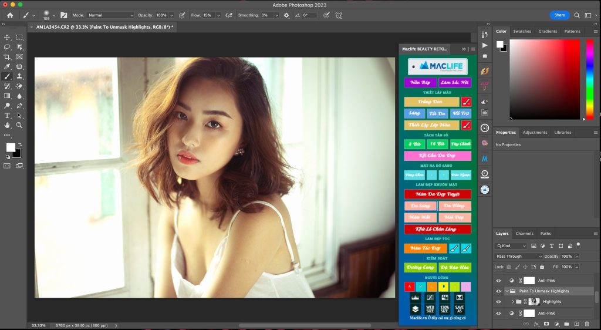Click the blue Share button

click(x=559, y=15)
